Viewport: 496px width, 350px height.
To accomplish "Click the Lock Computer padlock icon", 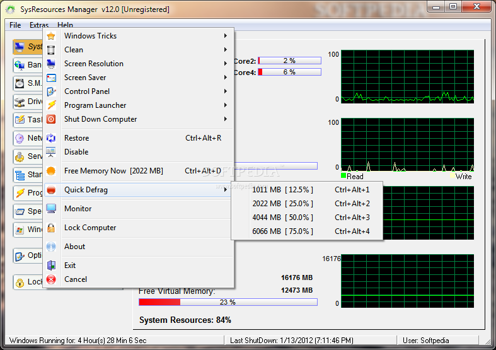I will (51, 228).
